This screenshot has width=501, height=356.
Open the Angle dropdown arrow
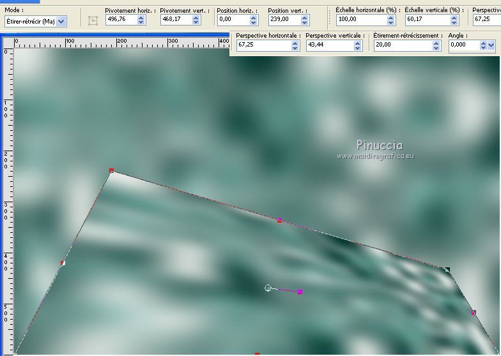click(491, 45)
